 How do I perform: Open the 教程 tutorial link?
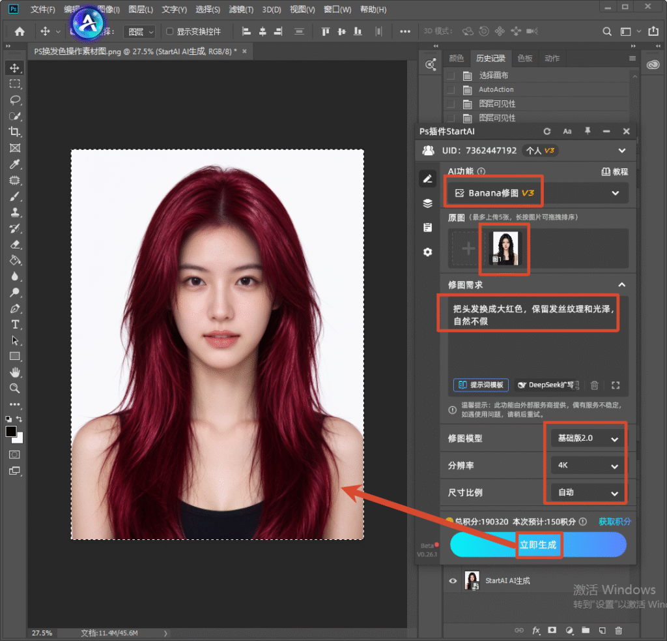(x=615, y=171)
